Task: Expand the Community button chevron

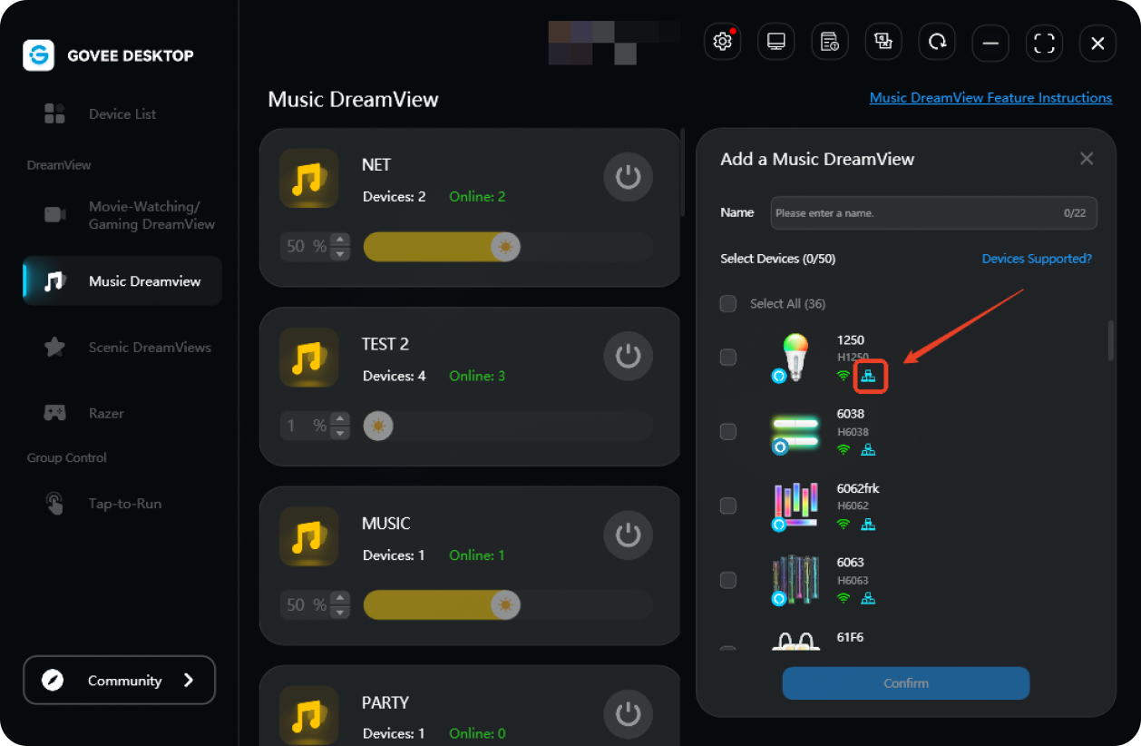Action: coord(189,681)
